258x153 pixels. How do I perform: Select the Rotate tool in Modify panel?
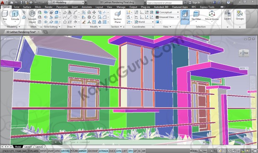click(x=94, y=17)
